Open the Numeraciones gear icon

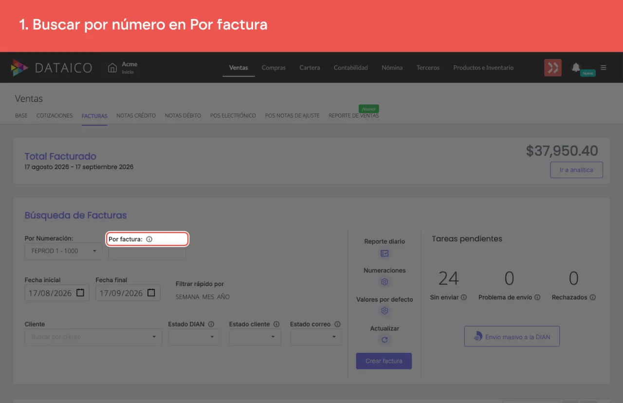tap(385, 282)
